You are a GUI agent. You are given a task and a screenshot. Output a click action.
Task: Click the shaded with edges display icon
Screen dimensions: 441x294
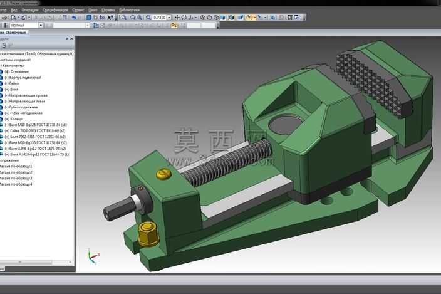[231, 18]
